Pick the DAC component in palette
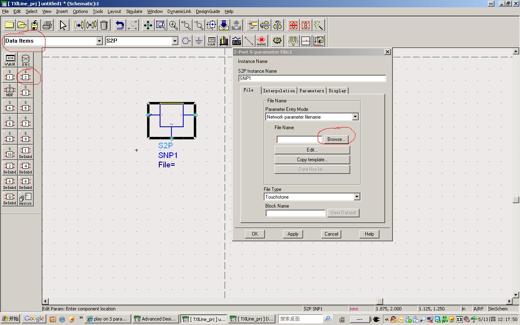The width and height of the screenshot is (520, 325). click(x=26, y=60)
